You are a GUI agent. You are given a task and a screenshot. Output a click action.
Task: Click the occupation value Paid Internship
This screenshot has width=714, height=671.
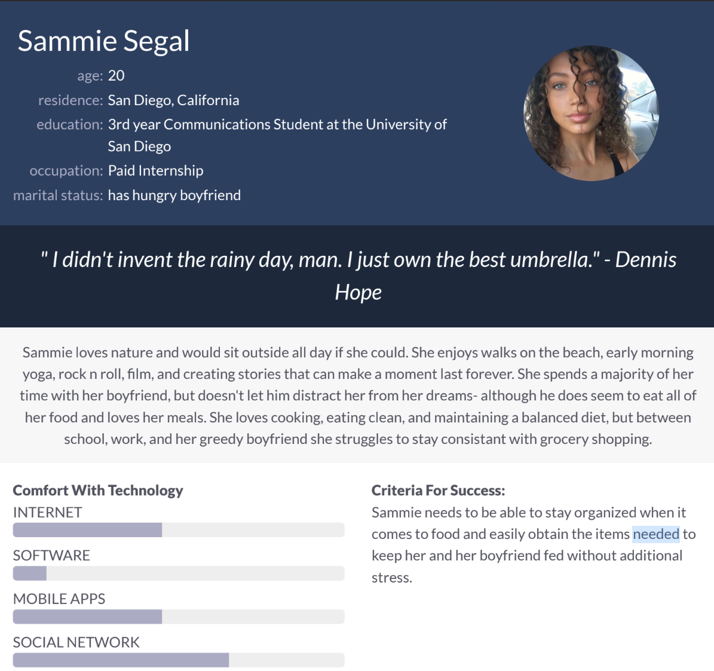tap(155, 171)
